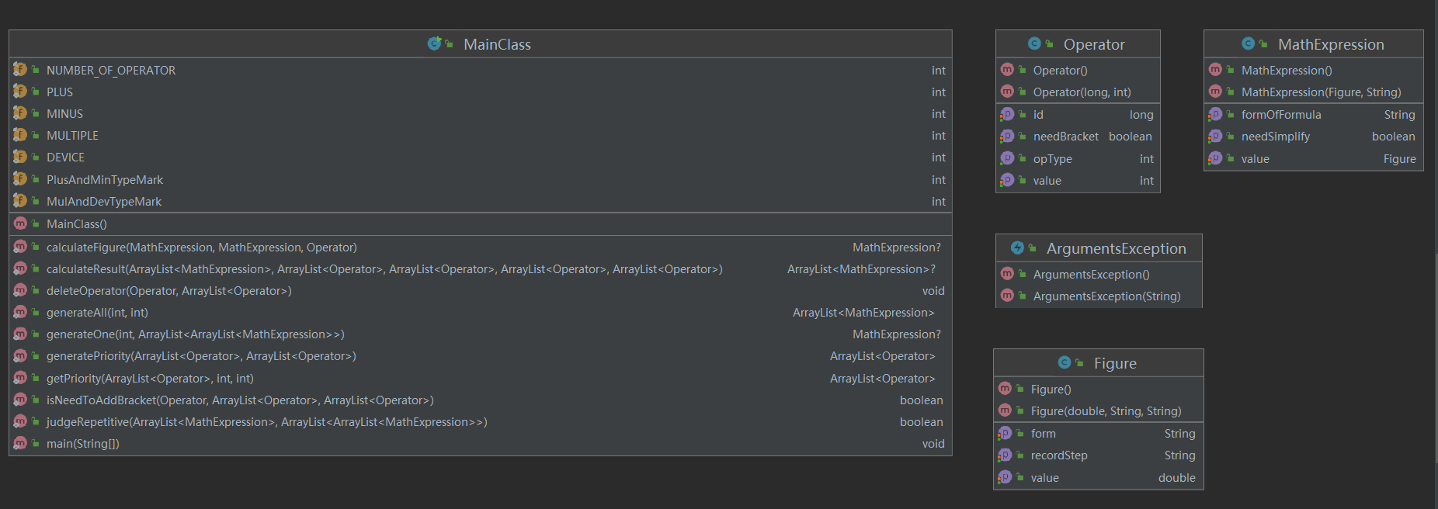Select the ArgumentsException(String) constructor

click(1106, 296)
